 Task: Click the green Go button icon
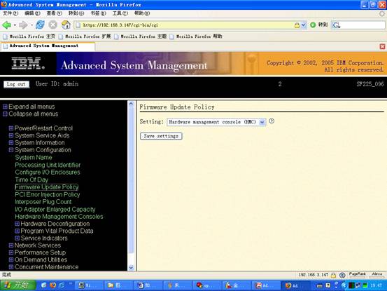pyautogui.click(x=313, y=25)
